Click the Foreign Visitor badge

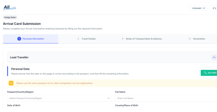coord(10,17)
